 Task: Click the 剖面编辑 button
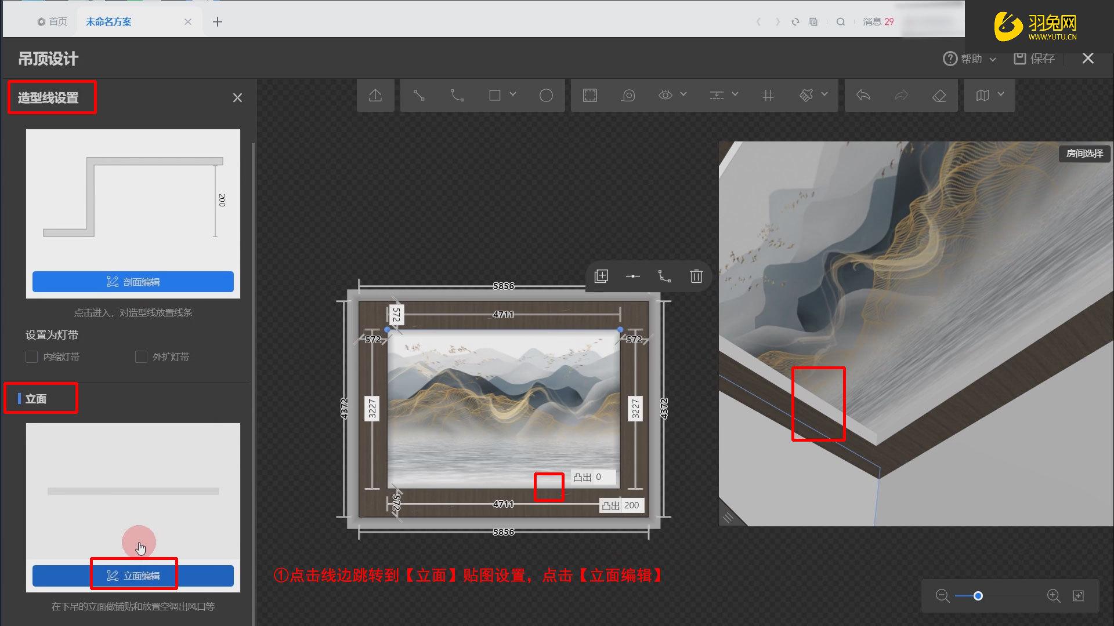tap(133, 282)
